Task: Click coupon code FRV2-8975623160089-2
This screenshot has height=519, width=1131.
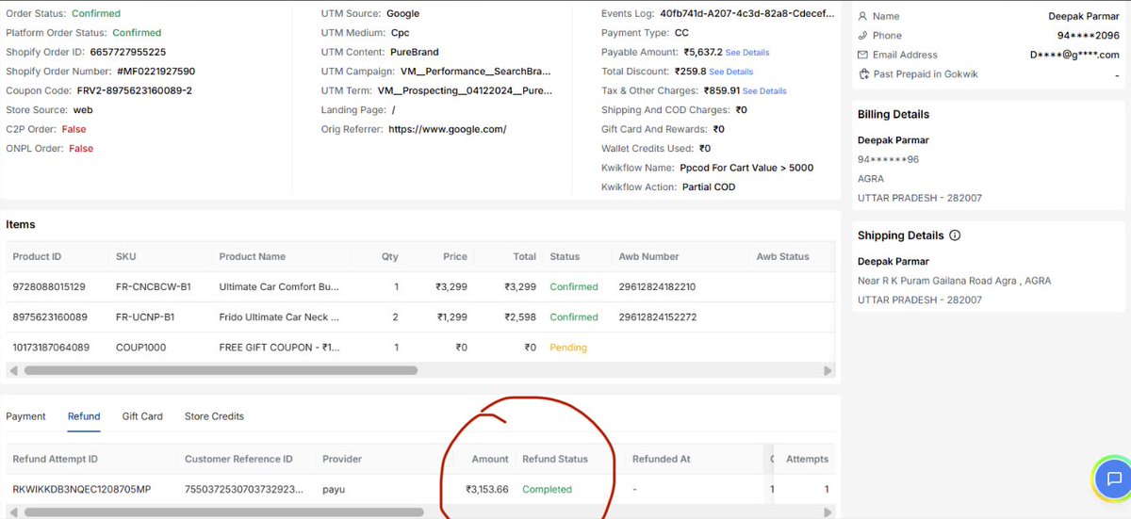Action: click(134, 91)
